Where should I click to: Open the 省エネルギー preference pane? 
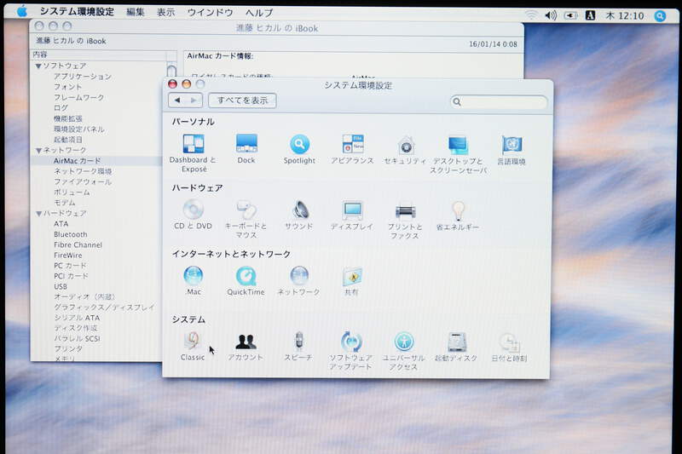tap(458, 216)
